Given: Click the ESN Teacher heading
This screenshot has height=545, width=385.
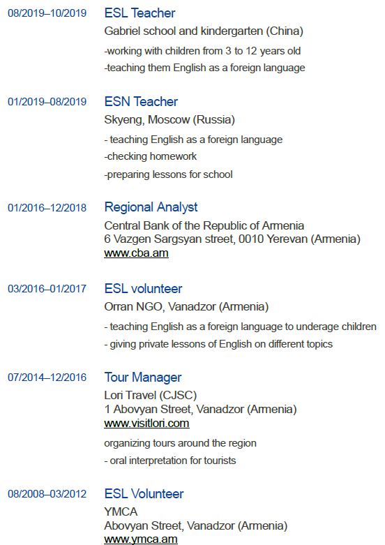Looking at the screenshot, I should tap(141, 102).
